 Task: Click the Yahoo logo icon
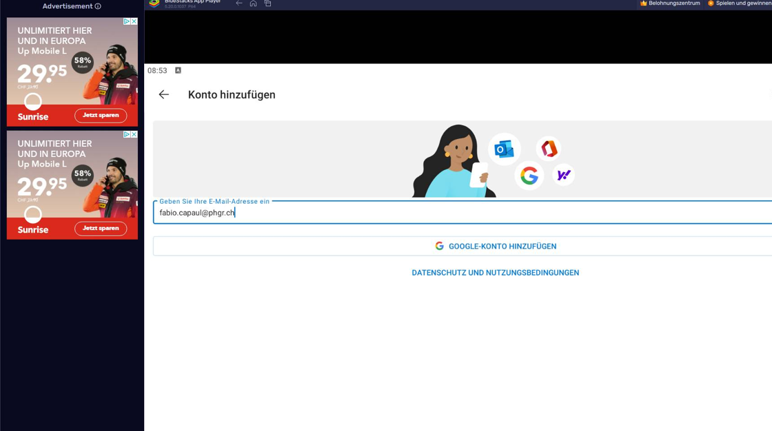coord(564,175)
